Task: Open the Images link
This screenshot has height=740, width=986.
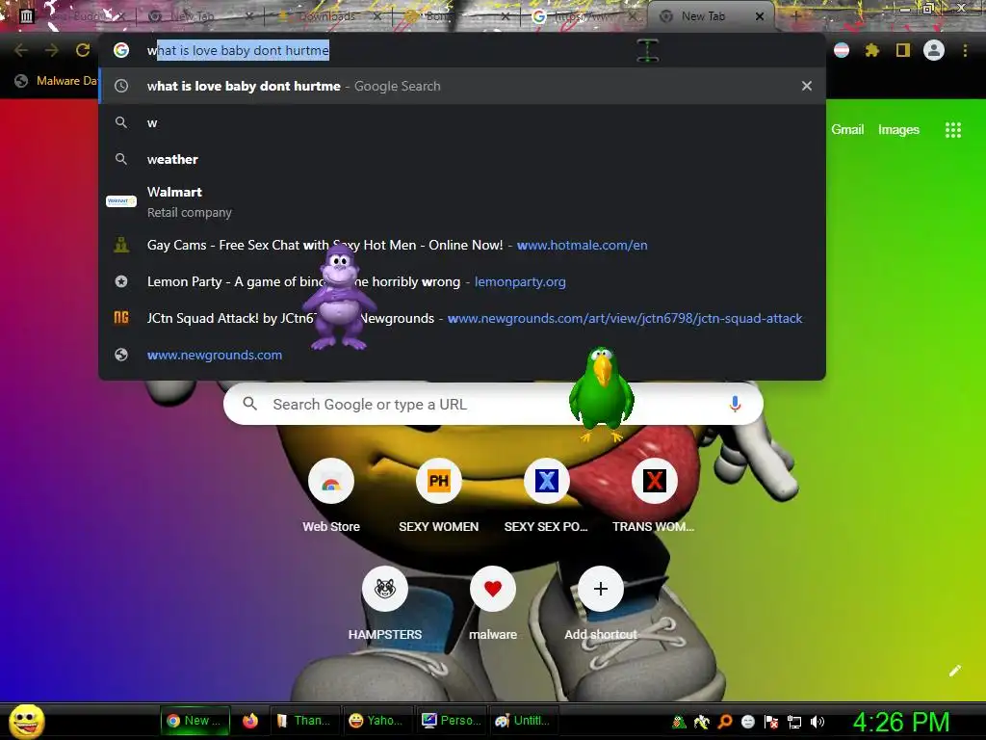Action: (x=898, y=130)
